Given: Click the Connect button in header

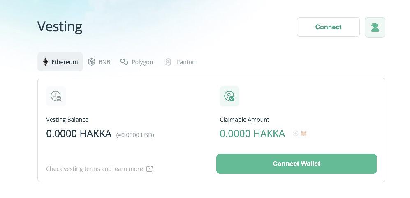Looking at the screenshot, I should [328, 27].
